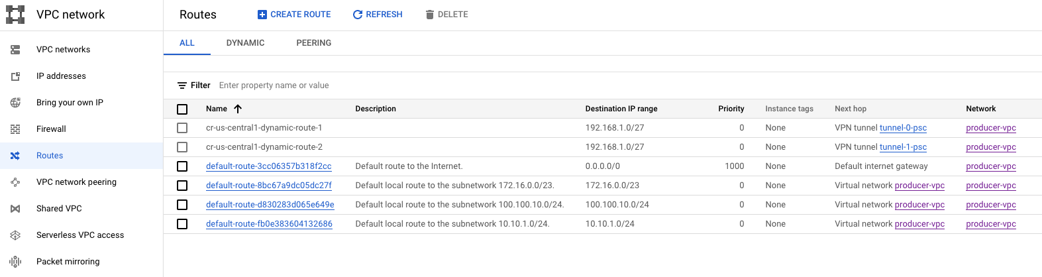The height and width of the screenshot is (277, 1042).
Task: Open default-route-d830283d065e649e route details
Action: 270,205
